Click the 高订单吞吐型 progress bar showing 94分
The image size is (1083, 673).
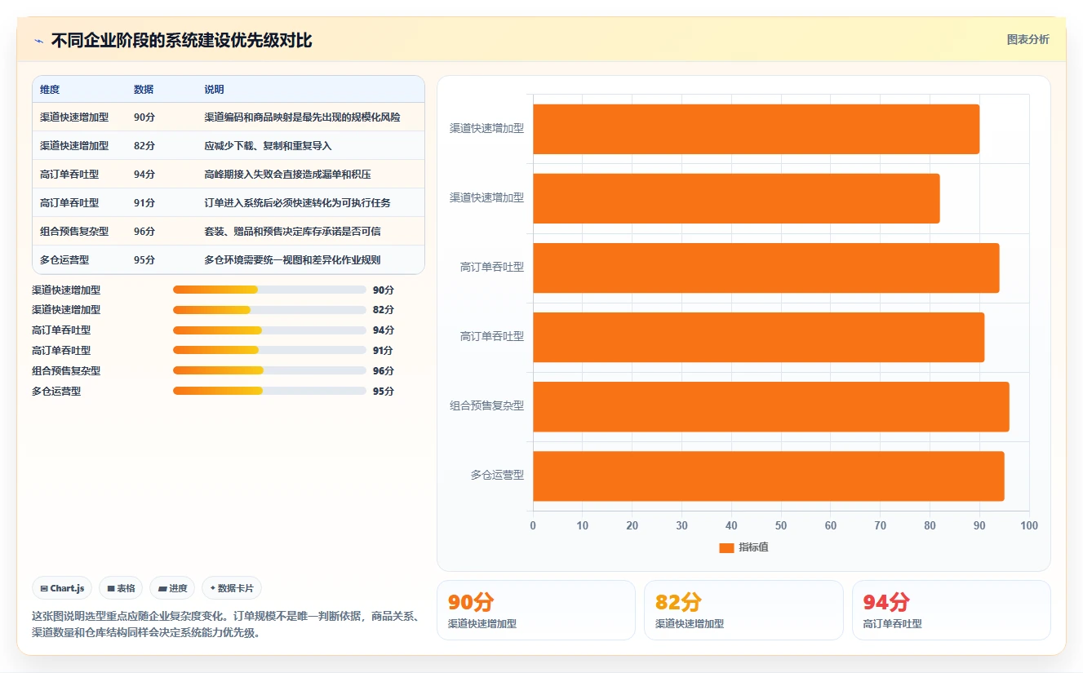pos(269,330)
